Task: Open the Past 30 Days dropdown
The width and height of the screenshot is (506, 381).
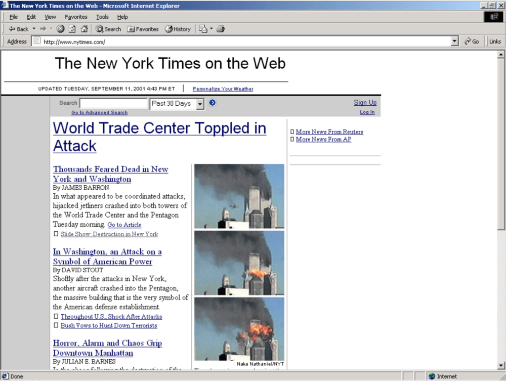Action: 177,104
